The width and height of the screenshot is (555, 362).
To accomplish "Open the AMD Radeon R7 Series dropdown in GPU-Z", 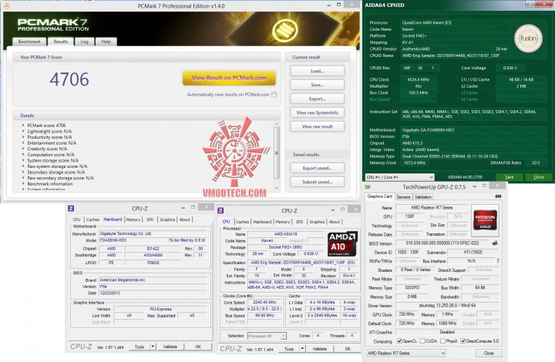I will [406, 354].
